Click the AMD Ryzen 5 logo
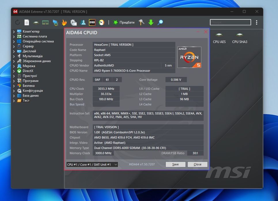The height and width of the screenshot is (201, 278). click(189, 57)
